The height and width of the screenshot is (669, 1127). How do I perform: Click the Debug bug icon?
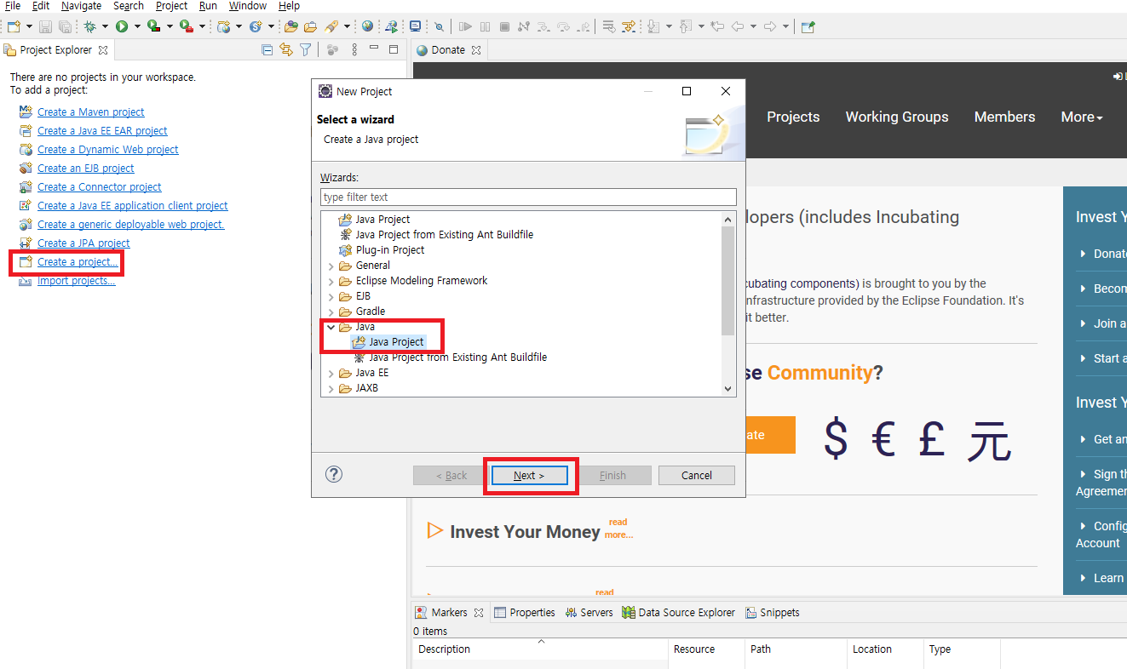[x=89, y=26]
